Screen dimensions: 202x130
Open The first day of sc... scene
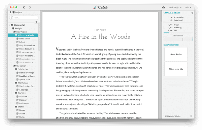tap(27, 86)
